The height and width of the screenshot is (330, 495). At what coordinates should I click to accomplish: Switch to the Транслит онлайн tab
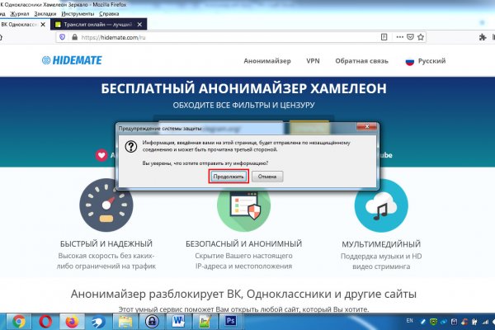(95, 25)
